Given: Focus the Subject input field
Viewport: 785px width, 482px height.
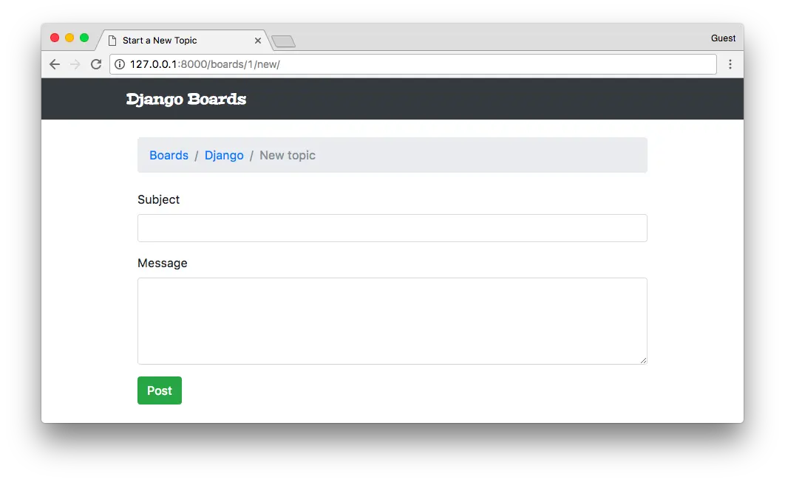Looking at the screenshot, I should pyautogui.click(x=392, y=228).
